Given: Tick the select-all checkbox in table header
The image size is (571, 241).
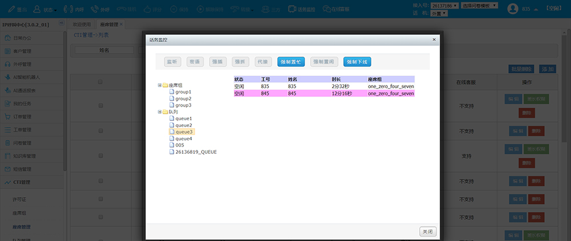Looking at the screenshot, I should 100,82.
